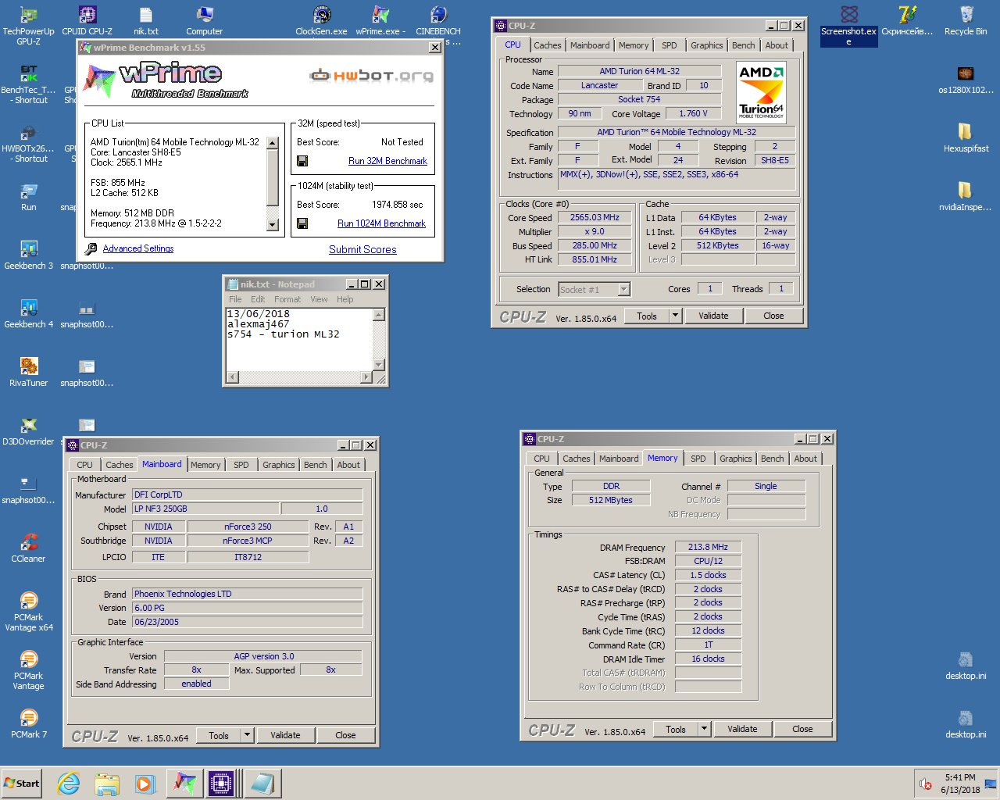Image resolution: width=1000 pixels, height=800 pixels.
Task: Click the volume tray icon
Action: coord(926,784)
